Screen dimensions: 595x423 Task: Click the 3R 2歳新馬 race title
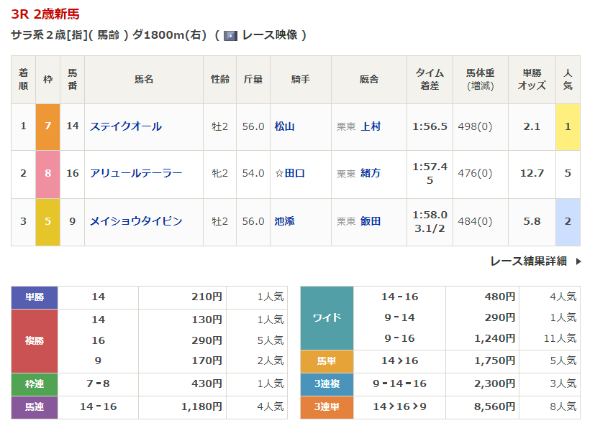coord(45,14)
